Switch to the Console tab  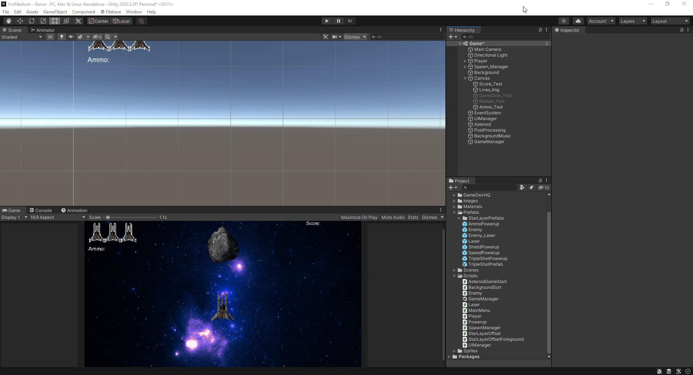[x=41, y=211]
